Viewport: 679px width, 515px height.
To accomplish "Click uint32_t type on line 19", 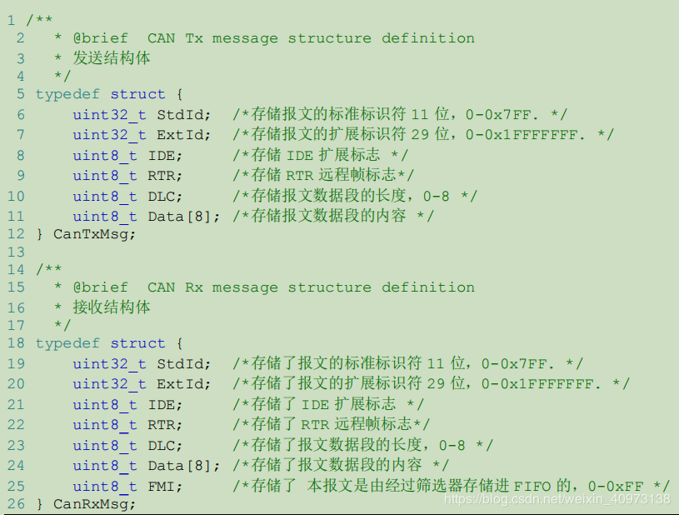I will pos(109,363).
